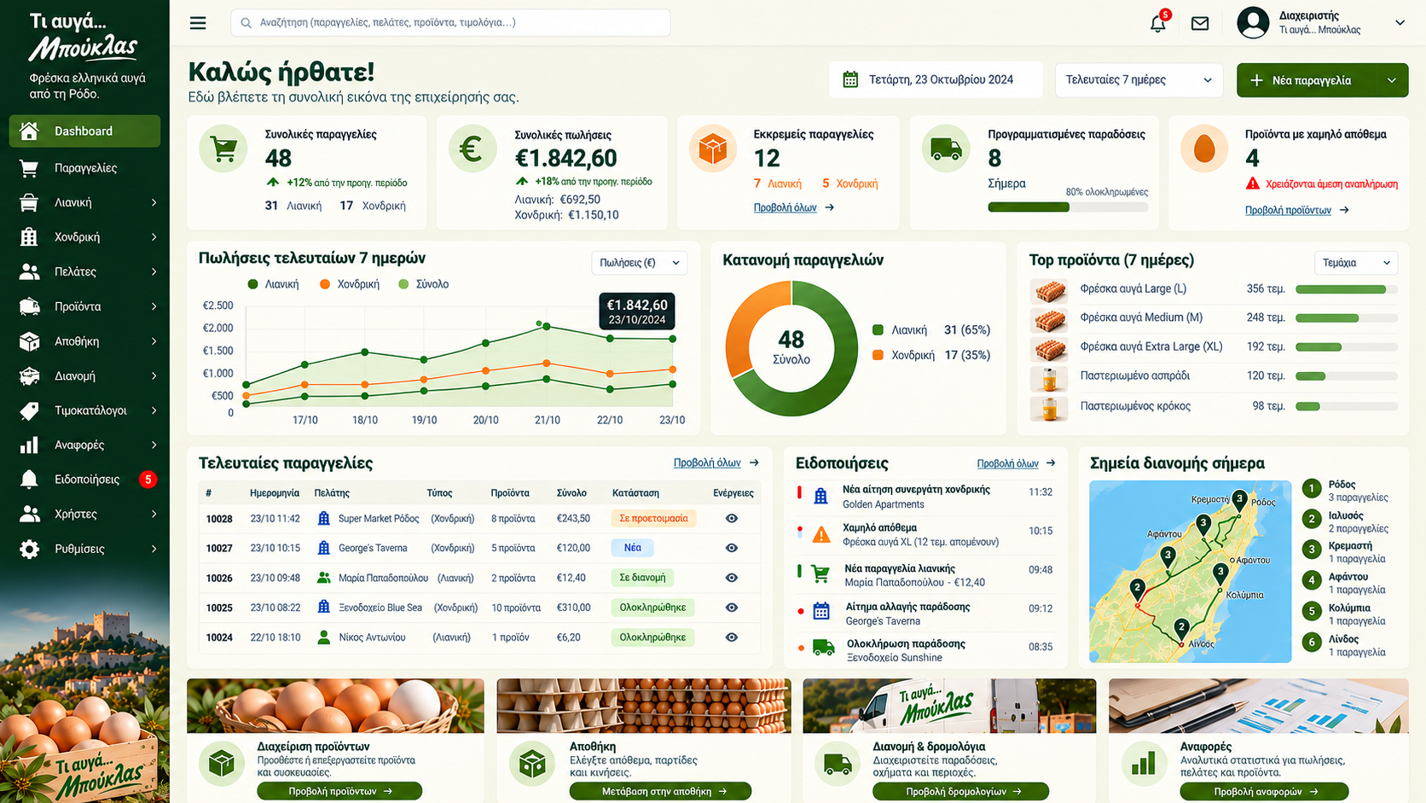The image size is (1426, 803).
Task: Click the Μετάβαση στην αποθήκη button
Action: (660, 791)
